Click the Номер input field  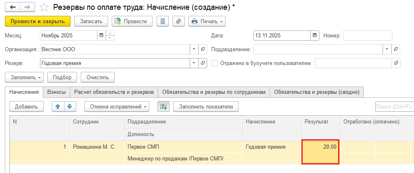[367, 35]
